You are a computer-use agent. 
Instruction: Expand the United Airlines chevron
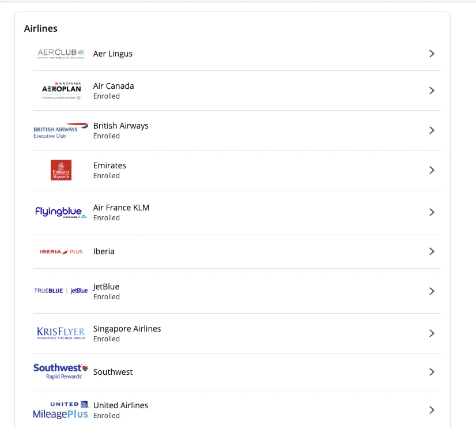click(432, 409)
